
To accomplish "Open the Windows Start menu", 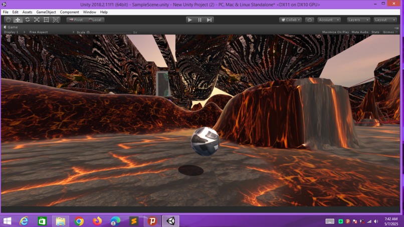I will 7,221.
